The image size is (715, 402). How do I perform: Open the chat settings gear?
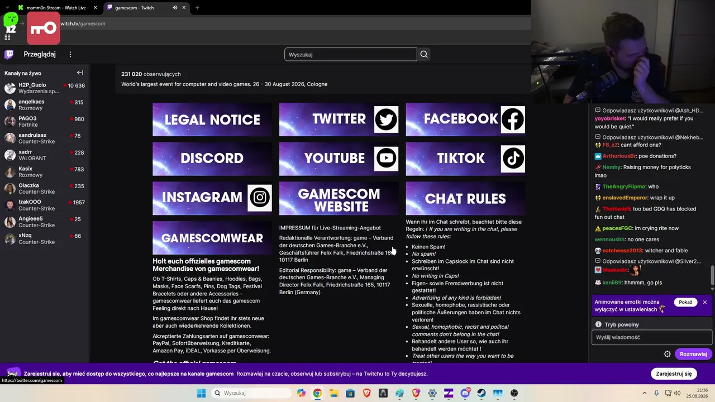[667, 354]
